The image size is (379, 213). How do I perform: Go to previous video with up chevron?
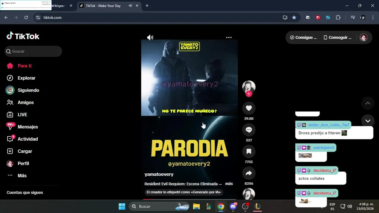point(368,103)
